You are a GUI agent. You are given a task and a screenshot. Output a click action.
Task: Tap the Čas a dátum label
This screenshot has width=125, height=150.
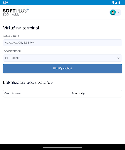pyautogui.click(x=11, y=36)
